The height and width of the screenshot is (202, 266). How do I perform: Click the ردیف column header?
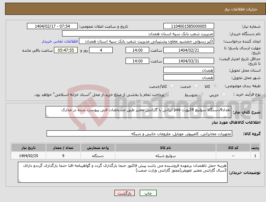(x=255, y=148)
